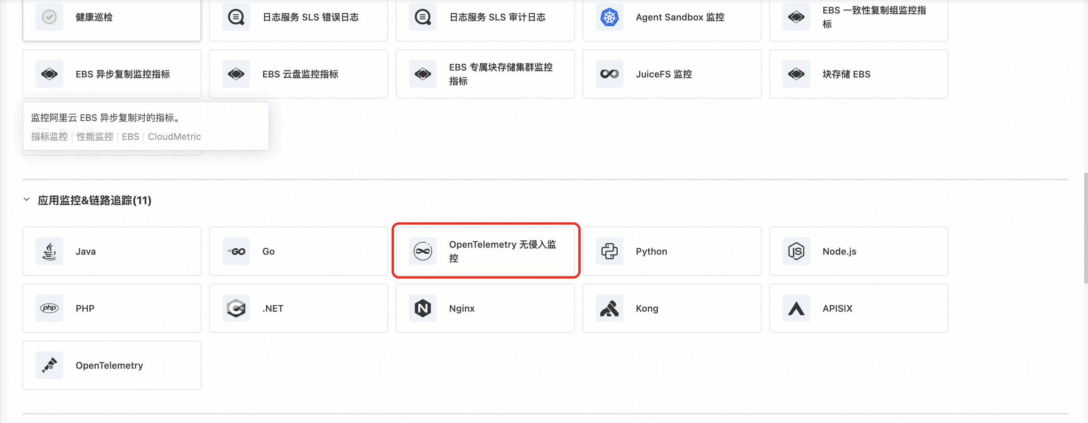
Task: Open the Python logo icon card
Action: click(610, 251)
